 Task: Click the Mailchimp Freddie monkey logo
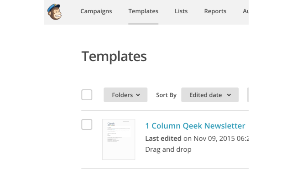click(x=54, y=12)
